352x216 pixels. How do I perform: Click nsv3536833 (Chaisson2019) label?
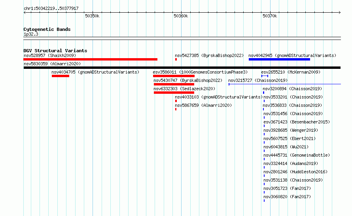pyautogui.click(x=292, y=105)
